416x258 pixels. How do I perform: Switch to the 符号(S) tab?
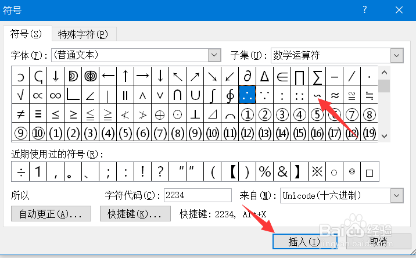[x=26, y=34]
